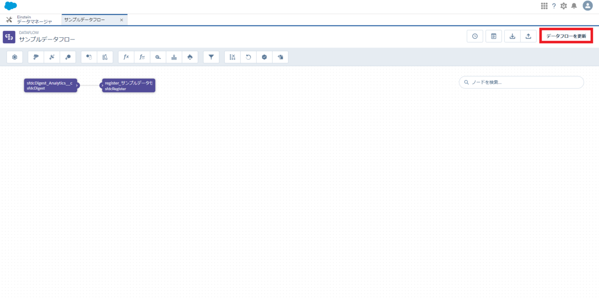Open the Setup gear menu
The width and height of the screenshot is (599, 299).
pos(564,6)
